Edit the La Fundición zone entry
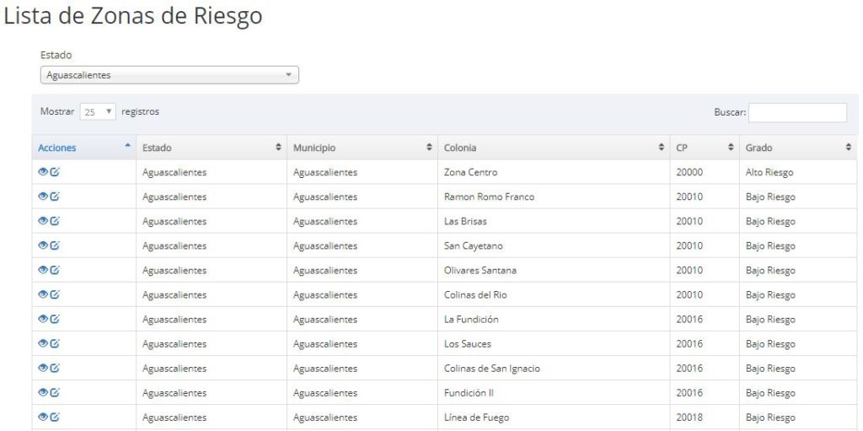 click(55, 319)
